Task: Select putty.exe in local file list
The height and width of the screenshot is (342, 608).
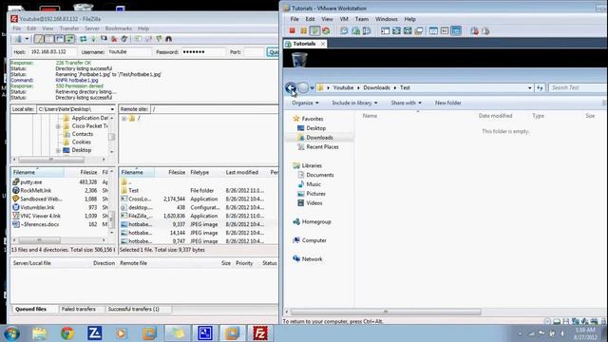Action: pyautogui.click(x=31, y=181)
